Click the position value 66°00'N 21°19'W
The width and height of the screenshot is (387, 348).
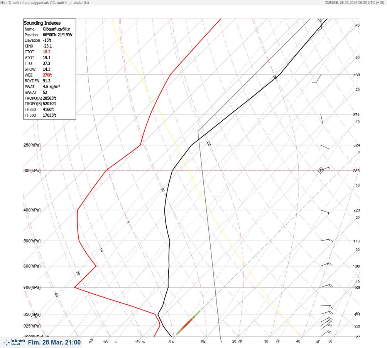pyautogui.click(x=57, y=35)
